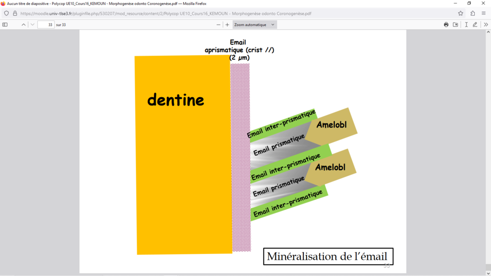Download the PDF with save icon

(x=456, y=25)
